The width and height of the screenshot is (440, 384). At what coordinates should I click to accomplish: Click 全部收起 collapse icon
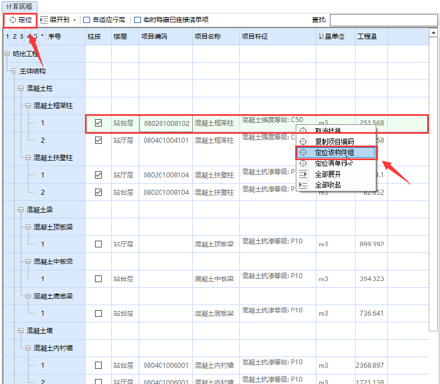click(303, 185)
